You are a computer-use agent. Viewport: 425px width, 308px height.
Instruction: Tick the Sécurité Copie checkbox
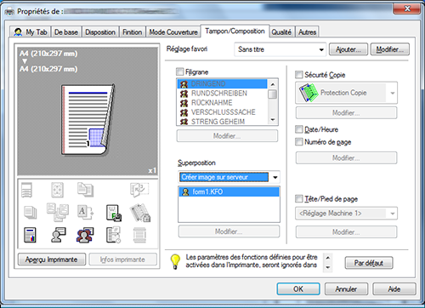coord(298,75)
